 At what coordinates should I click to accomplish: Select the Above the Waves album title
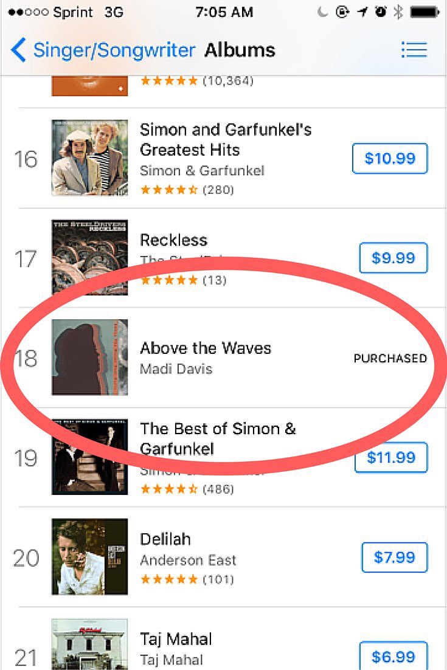(x=206, y=348)
